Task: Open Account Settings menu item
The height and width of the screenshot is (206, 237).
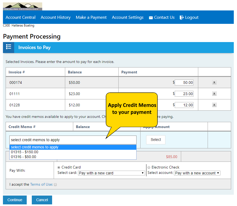Action: 128,17
